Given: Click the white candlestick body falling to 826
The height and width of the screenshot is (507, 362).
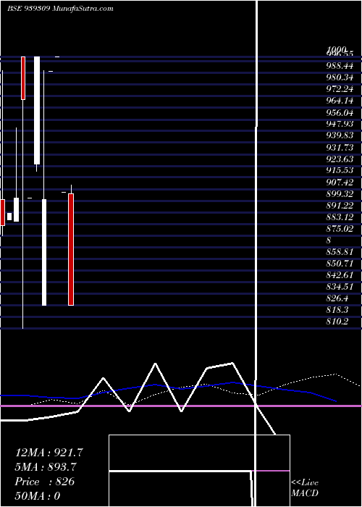Looking at the screenshot, I should pos(44,252).
